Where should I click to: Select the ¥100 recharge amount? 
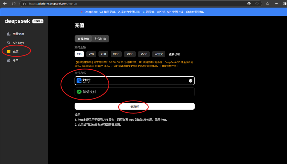coord(116,54)
